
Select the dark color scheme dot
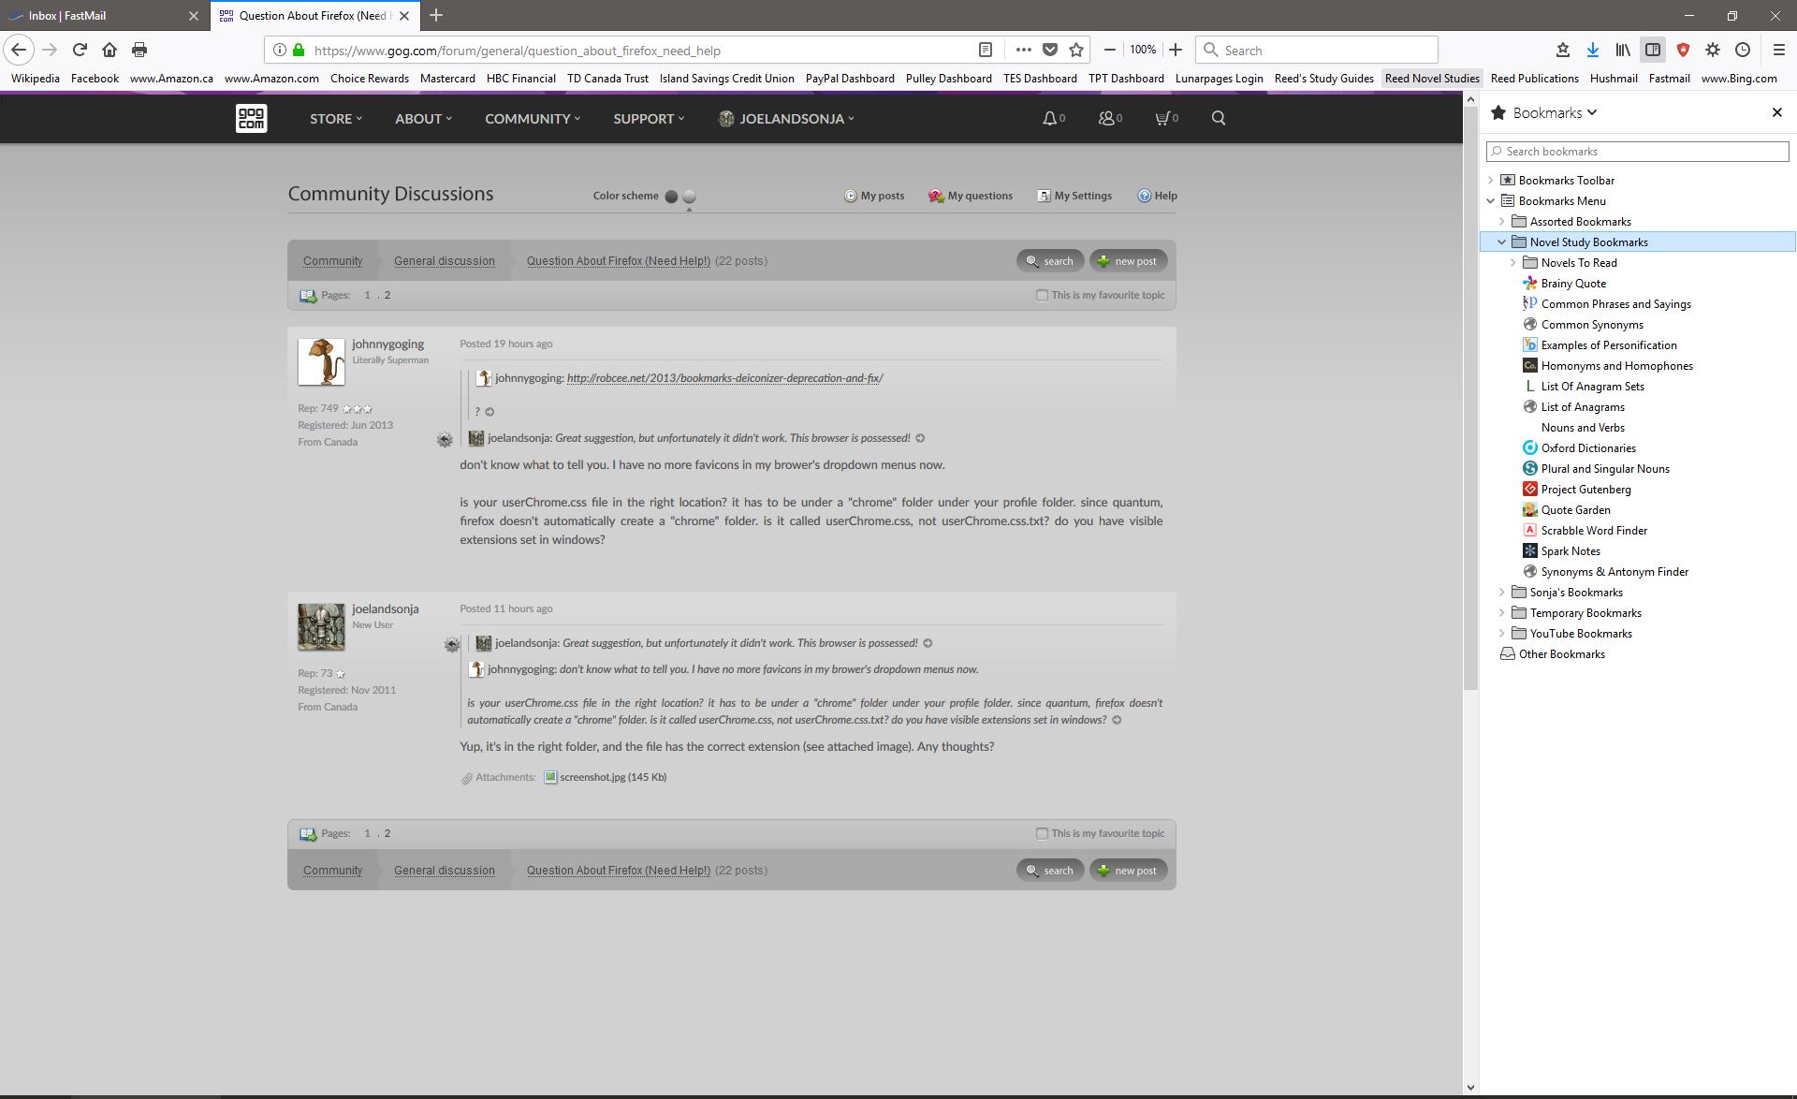[x=671, y=197]
